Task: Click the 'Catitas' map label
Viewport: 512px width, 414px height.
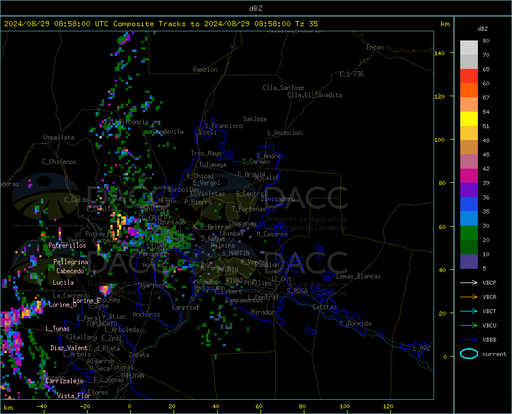Action: click(325, 307)
